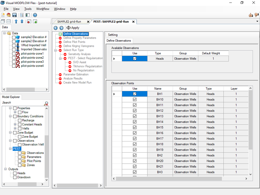Click the single blue up arrow icon
The height and width of the screenshot is (195, 260).
coord(16,22)
